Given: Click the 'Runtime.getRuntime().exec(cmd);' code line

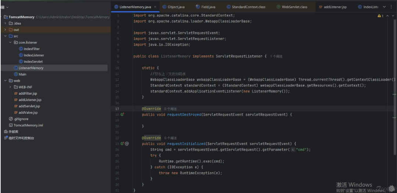Looking at the screenshot, I should coord(192,161).
